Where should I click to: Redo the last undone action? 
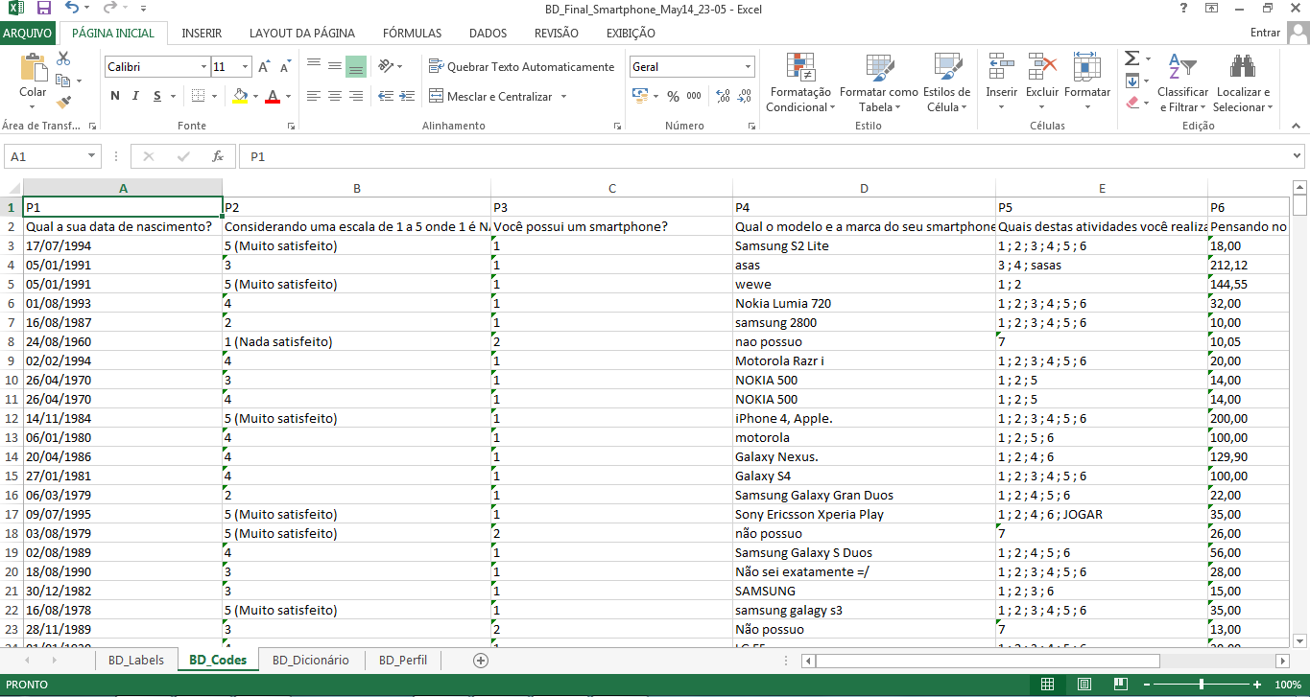(108, 9)
